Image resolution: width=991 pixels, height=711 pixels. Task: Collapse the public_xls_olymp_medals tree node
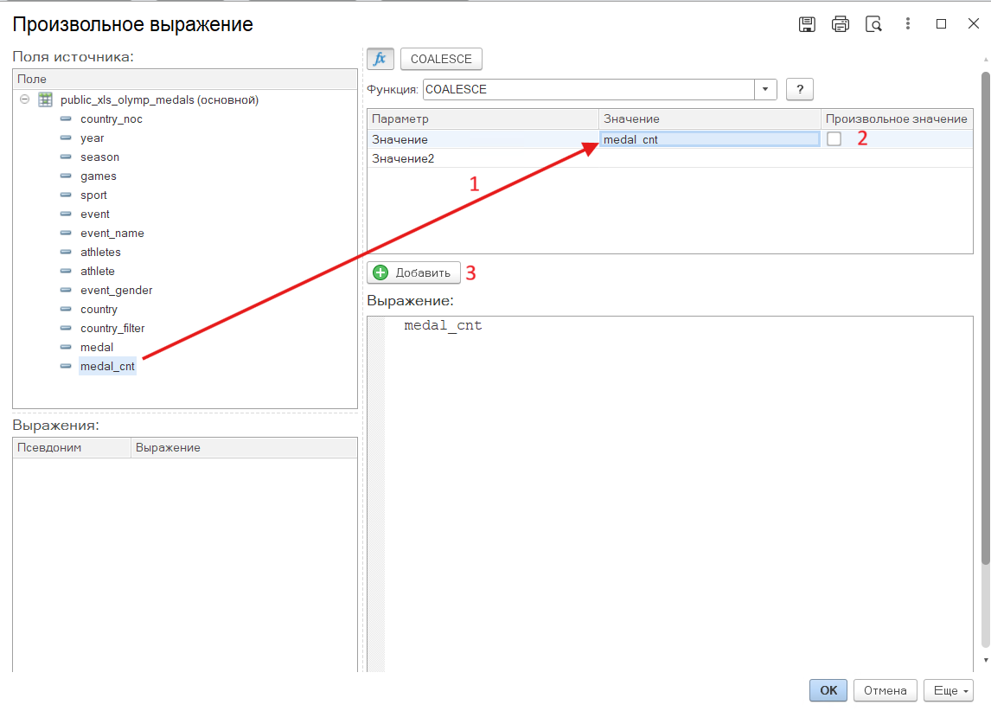click(x=25, y=99)
